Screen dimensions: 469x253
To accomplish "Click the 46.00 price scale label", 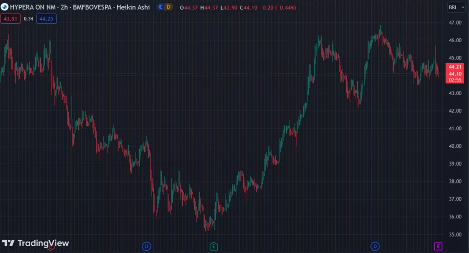I will [x=455, y=40].
